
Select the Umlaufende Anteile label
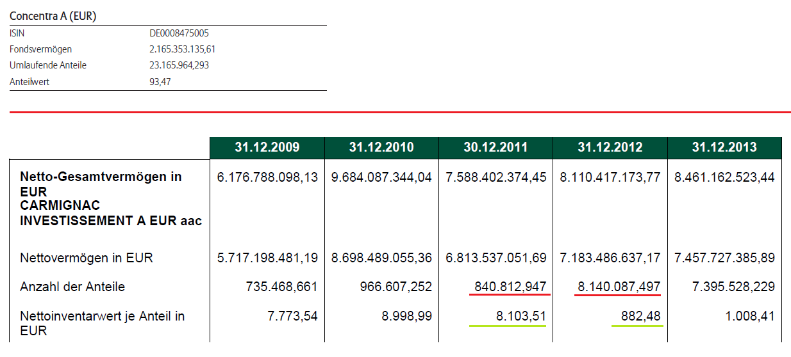tap(48, 65)
